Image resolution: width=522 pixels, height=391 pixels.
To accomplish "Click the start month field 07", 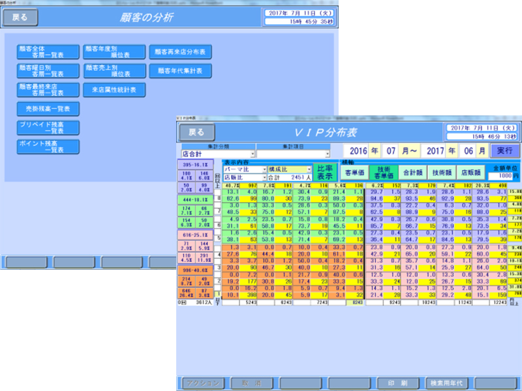I will click(x=391, y=151).
